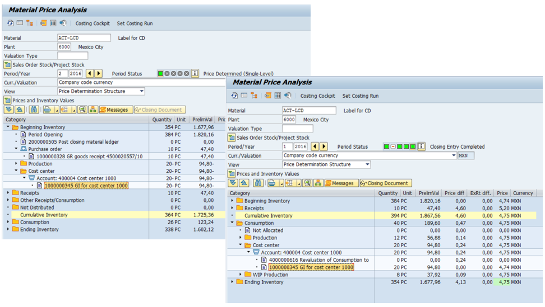Click Price diff column header
545x307 pixels.
coord(454,193)
